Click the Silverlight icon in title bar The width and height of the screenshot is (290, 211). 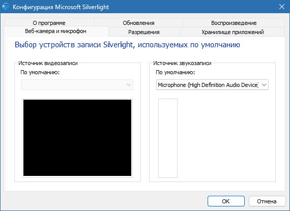point(6,7)
